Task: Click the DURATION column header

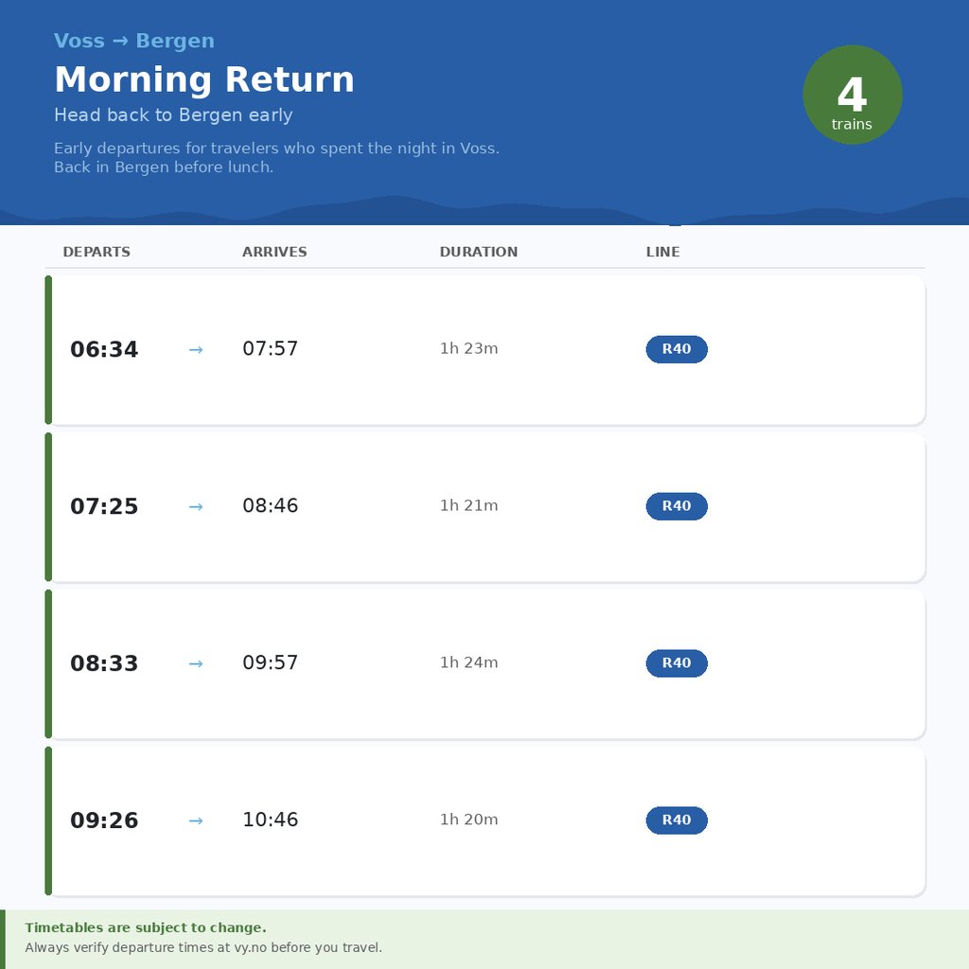Action: pyautogui.click(x=479, y=253)
